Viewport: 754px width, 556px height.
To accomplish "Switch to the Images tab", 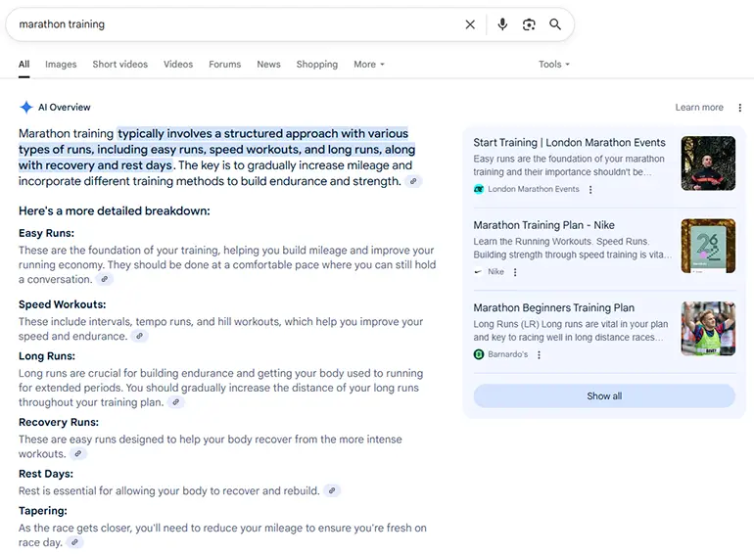I will point(61,64).
